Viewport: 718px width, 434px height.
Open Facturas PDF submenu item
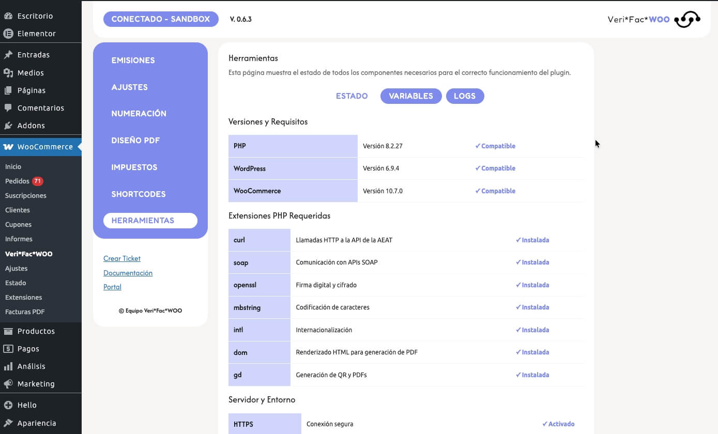click(25, 312)
